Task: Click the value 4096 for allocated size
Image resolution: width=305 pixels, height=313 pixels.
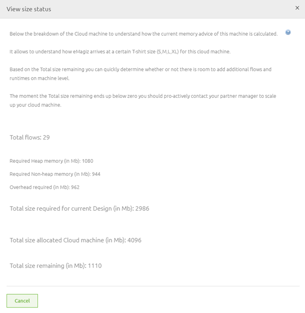Action: tap(134, 240)
